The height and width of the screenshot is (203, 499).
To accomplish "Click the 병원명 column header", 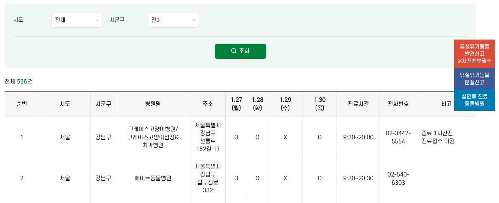I will click(152, 104).
